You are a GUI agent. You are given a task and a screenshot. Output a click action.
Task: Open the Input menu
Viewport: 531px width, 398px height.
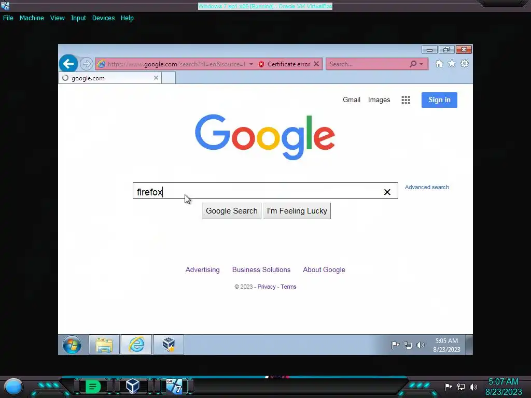78,18
